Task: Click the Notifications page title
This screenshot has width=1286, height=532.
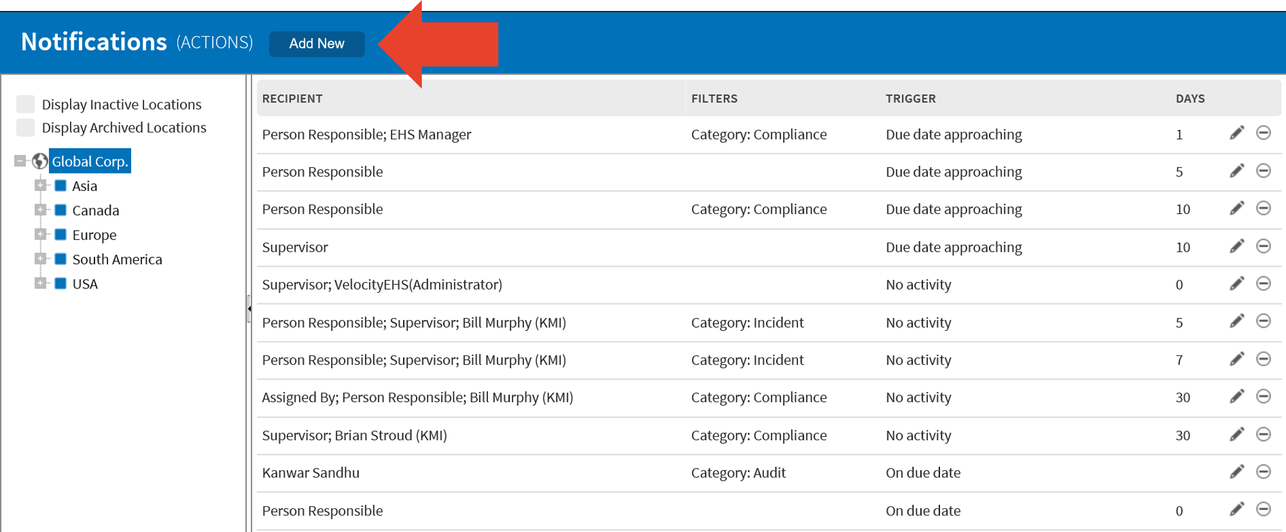Action: pos(94,42)
